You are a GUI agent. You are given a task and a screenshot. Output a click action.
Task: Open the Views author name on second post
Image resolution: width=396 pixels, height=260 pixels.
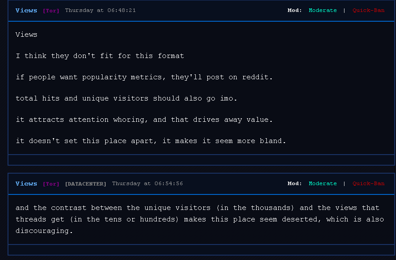(x=26, y=183)
